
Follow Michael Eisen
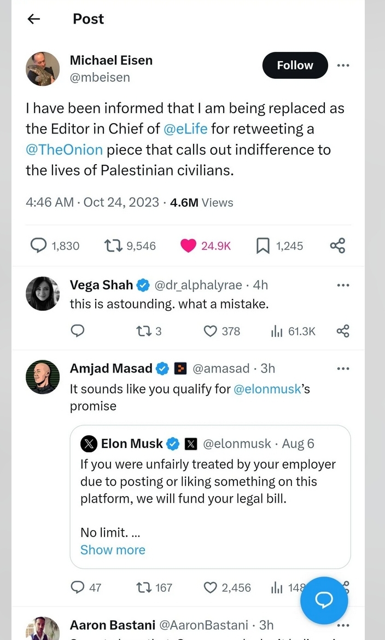295,65
